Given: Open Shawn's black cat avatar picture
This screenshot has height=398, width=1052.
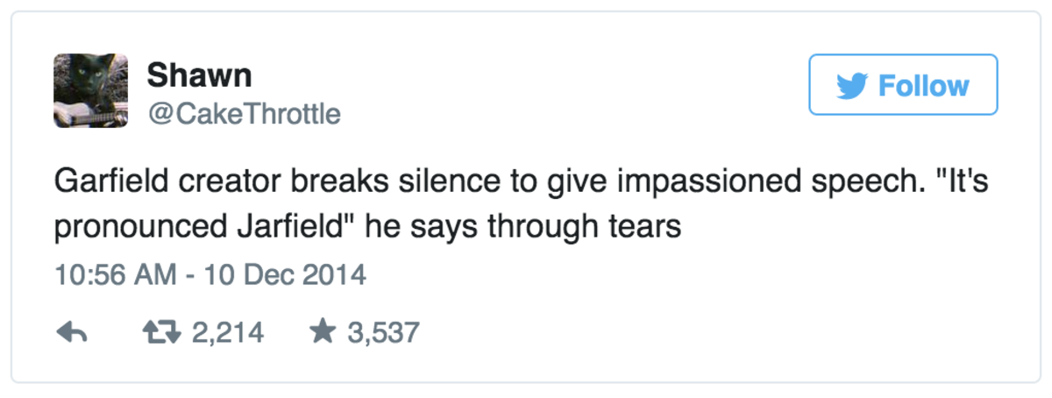Looking at the screenshot, I should (x=91, y=81).
